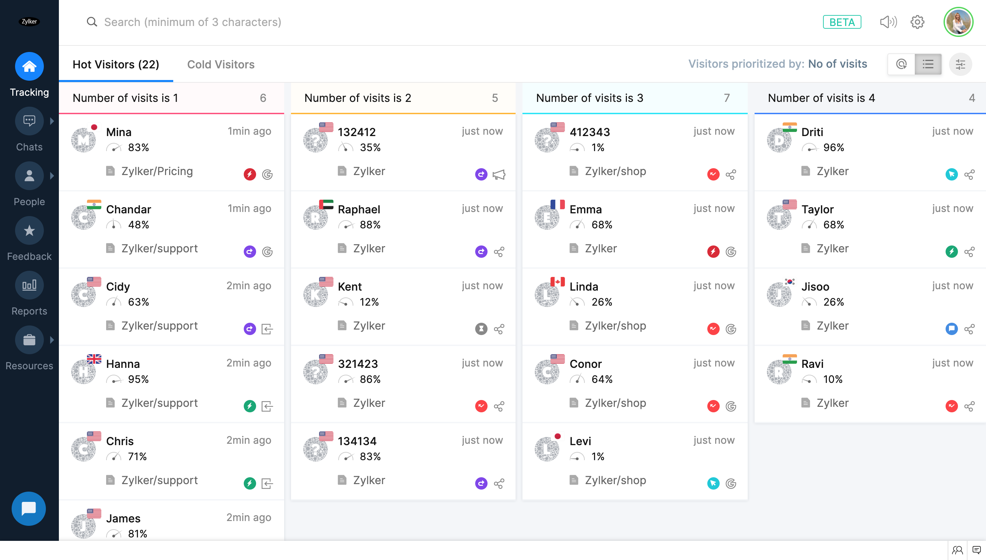Image resolution: width=986 pixels, height=560 pixels.
Task: Expand the People submenu arrow
Action: point(52,176)
